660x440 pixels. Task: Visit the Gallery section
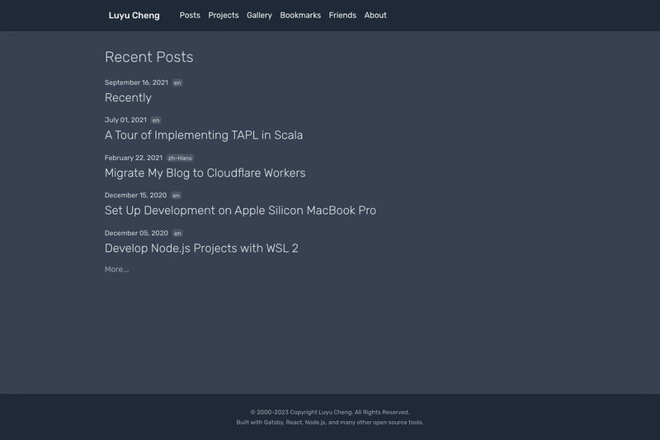pos(259,16)
